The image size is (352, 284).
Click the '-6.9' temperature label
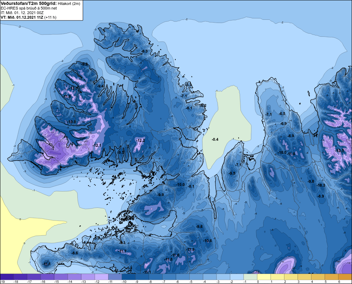tap(283, 123)
